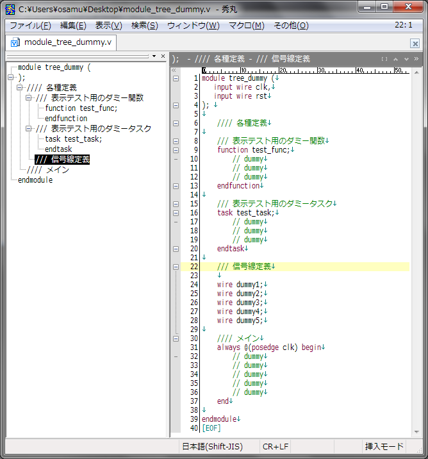Open the outline panel dropdown arrow
Viewport: 428px width, 459px height.
pyautogui.click(x=154, y=56)
